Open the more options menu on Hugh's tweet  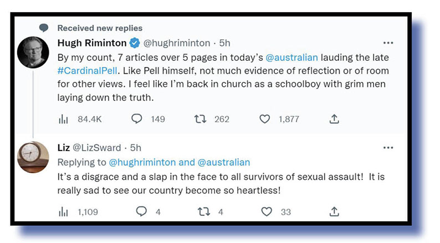click(388, 43)
